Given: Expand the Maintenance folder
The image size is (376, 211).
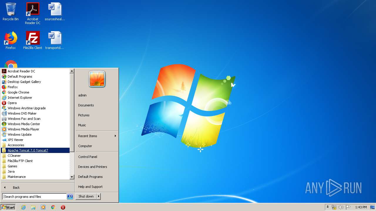Looking at the screenshot, I should click(35, 177).
